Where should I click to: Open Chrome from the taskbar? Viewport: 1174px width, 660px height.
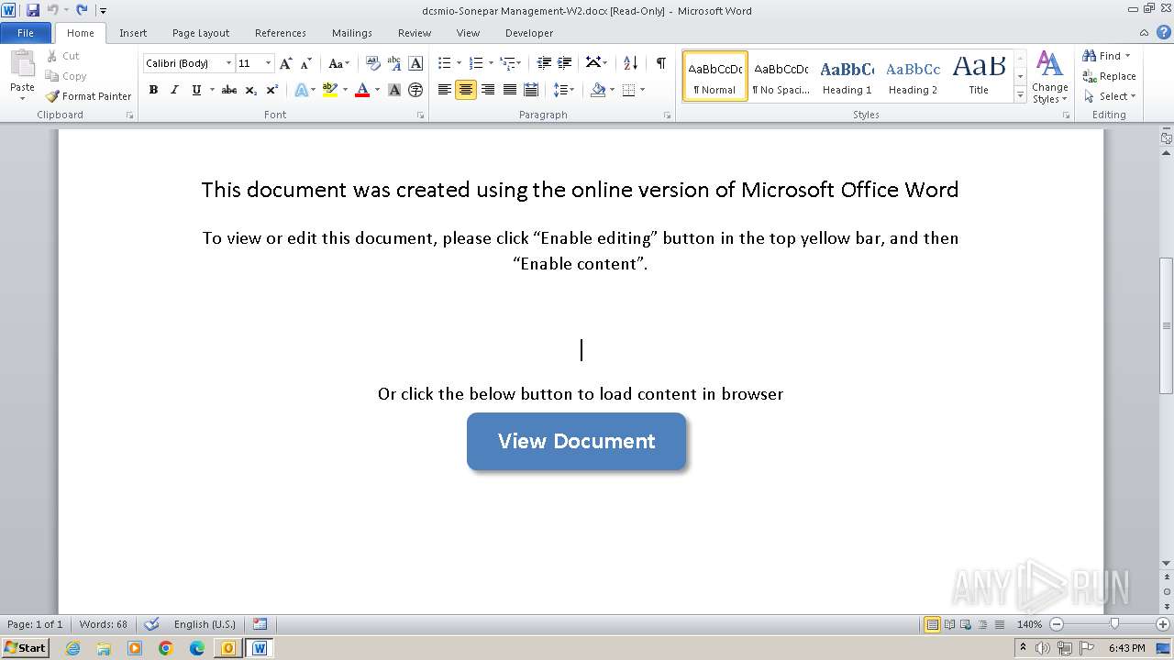click(166, 648)
